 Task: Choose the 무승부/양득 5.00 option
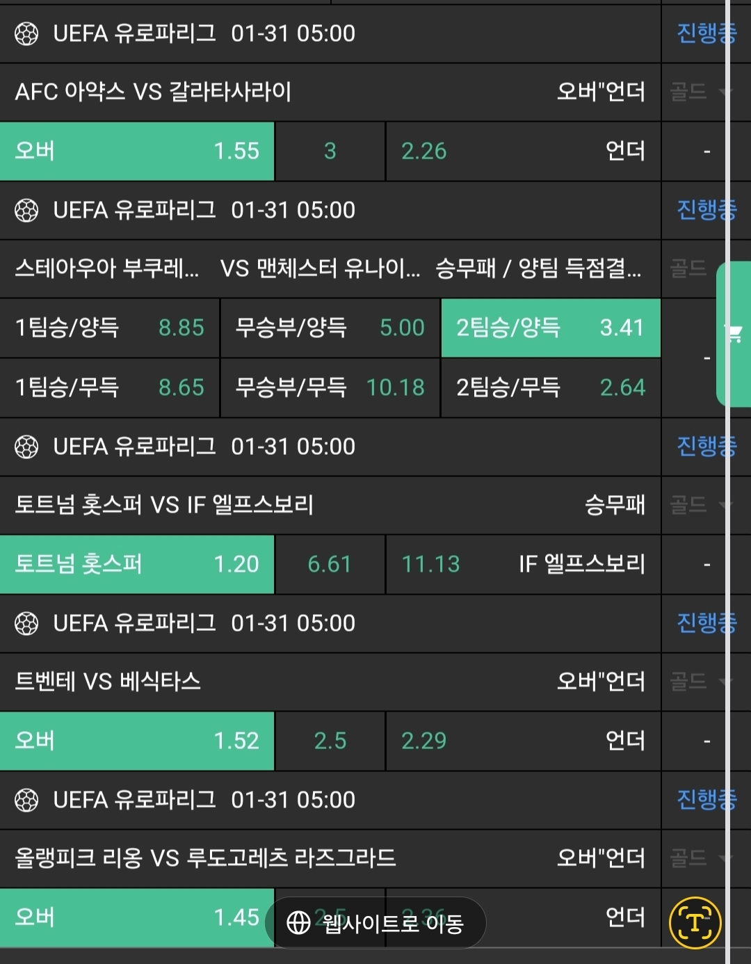pos(330,328)
